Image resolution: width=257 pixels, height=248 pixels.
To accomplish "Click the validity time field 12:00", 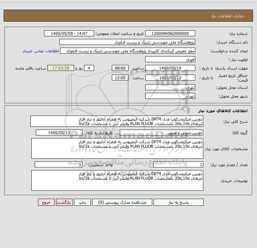I will pos(120,78).
